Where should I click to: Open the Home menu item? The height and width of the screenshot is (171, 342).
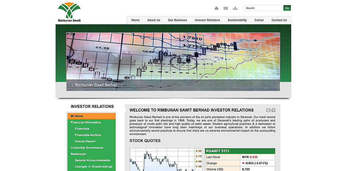pyautogui.click(x=136, y=20)
